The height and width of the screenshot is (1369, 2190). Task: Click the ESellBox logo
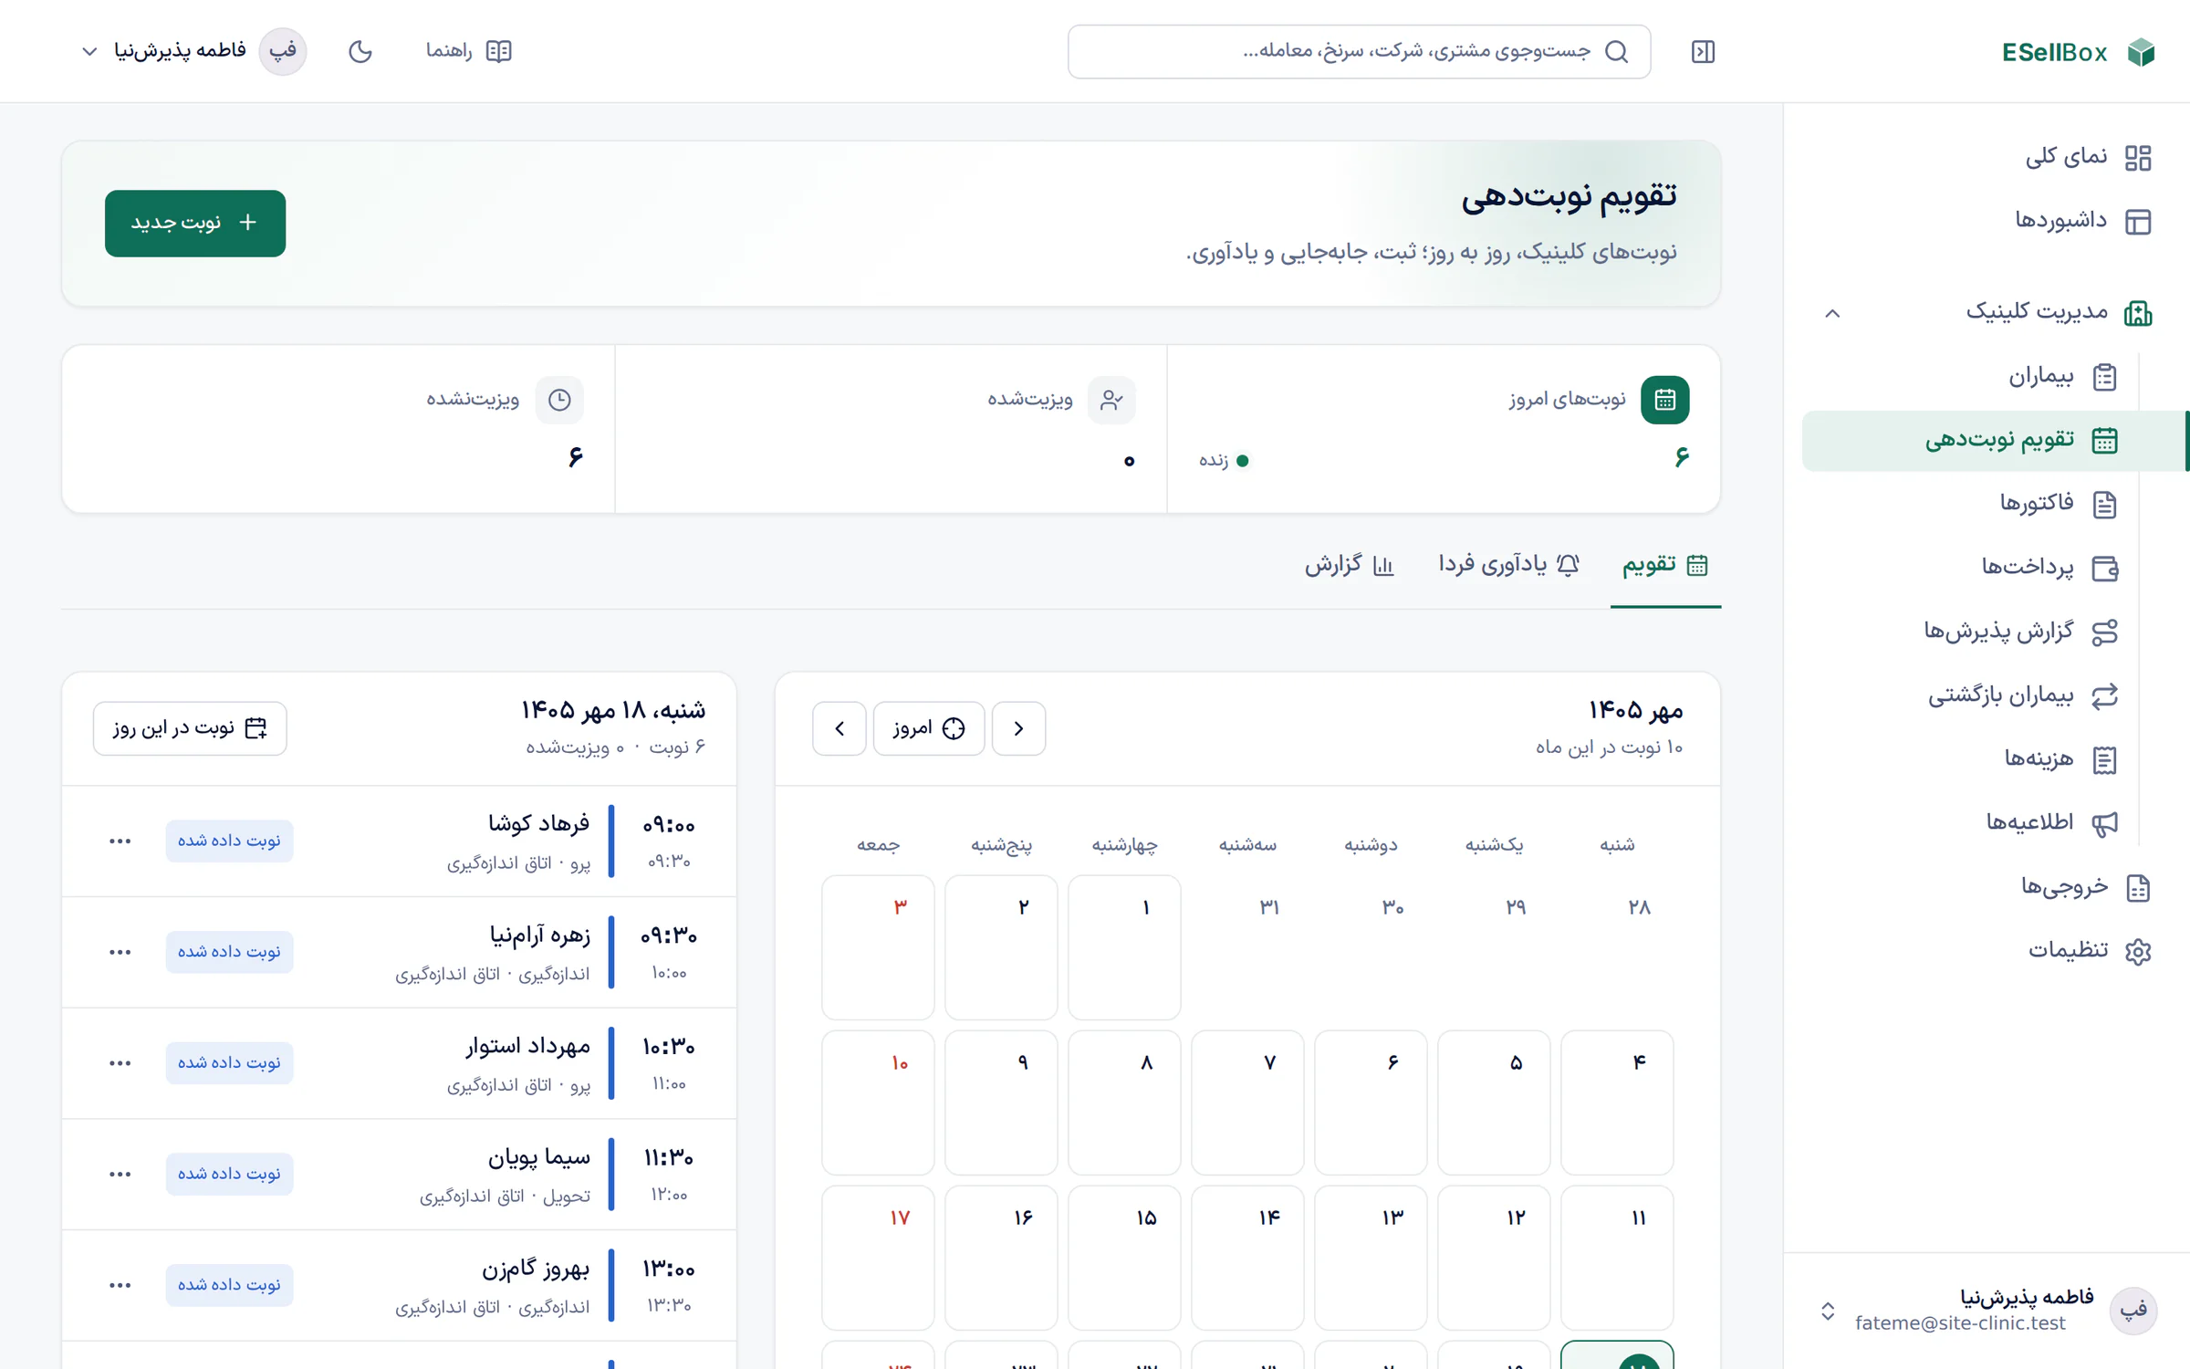tap(2078, 52)
